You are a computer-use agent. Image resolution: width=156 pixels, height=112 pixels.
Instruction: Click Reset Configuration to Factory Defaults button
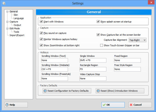point(67,91)
